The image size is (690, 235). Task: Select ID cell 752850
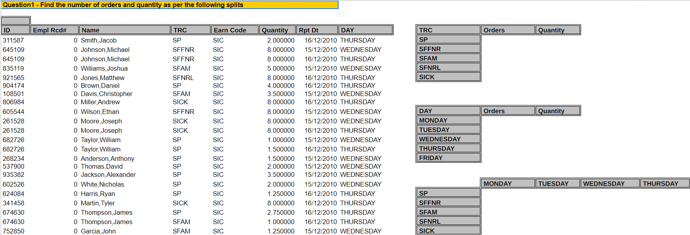click(x=13, y=231)
